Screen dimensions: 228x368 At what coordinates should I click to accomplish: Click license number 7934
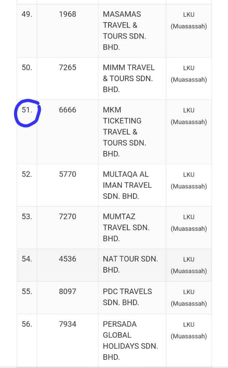coord(67,324)
